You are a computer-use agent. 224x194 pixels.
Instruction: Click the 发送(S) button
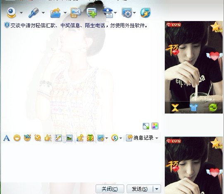pyautogui.click(x=140, y=189)
